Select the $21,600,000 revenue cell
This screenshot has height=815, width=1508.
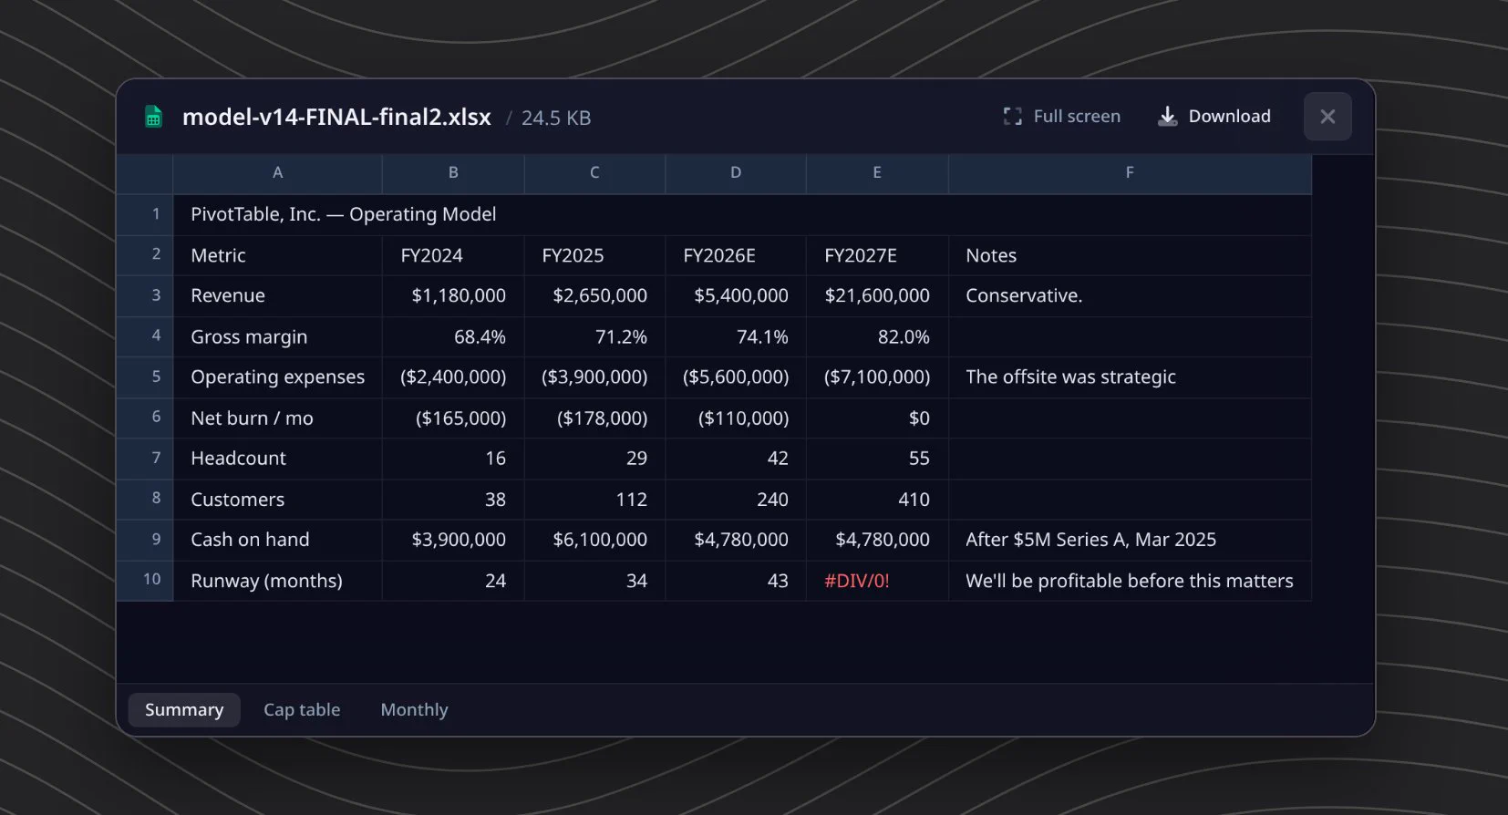tap(877, 295)
